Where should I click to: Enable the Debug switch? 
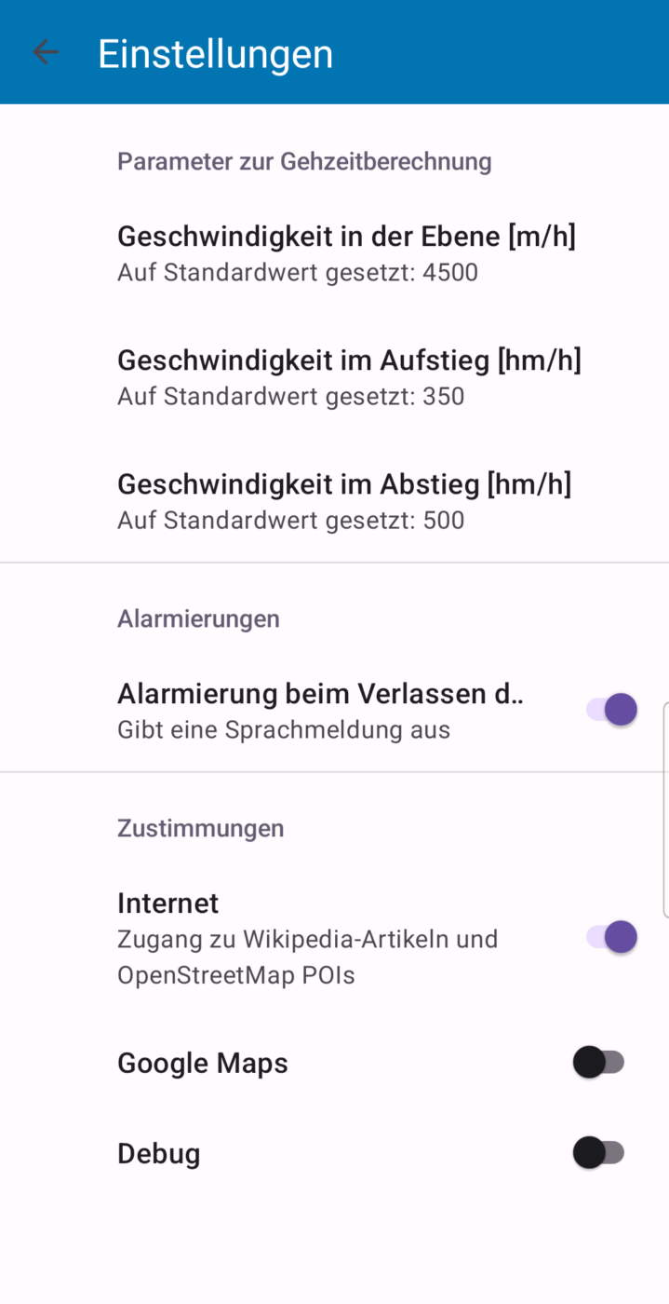coord(598,1153)
